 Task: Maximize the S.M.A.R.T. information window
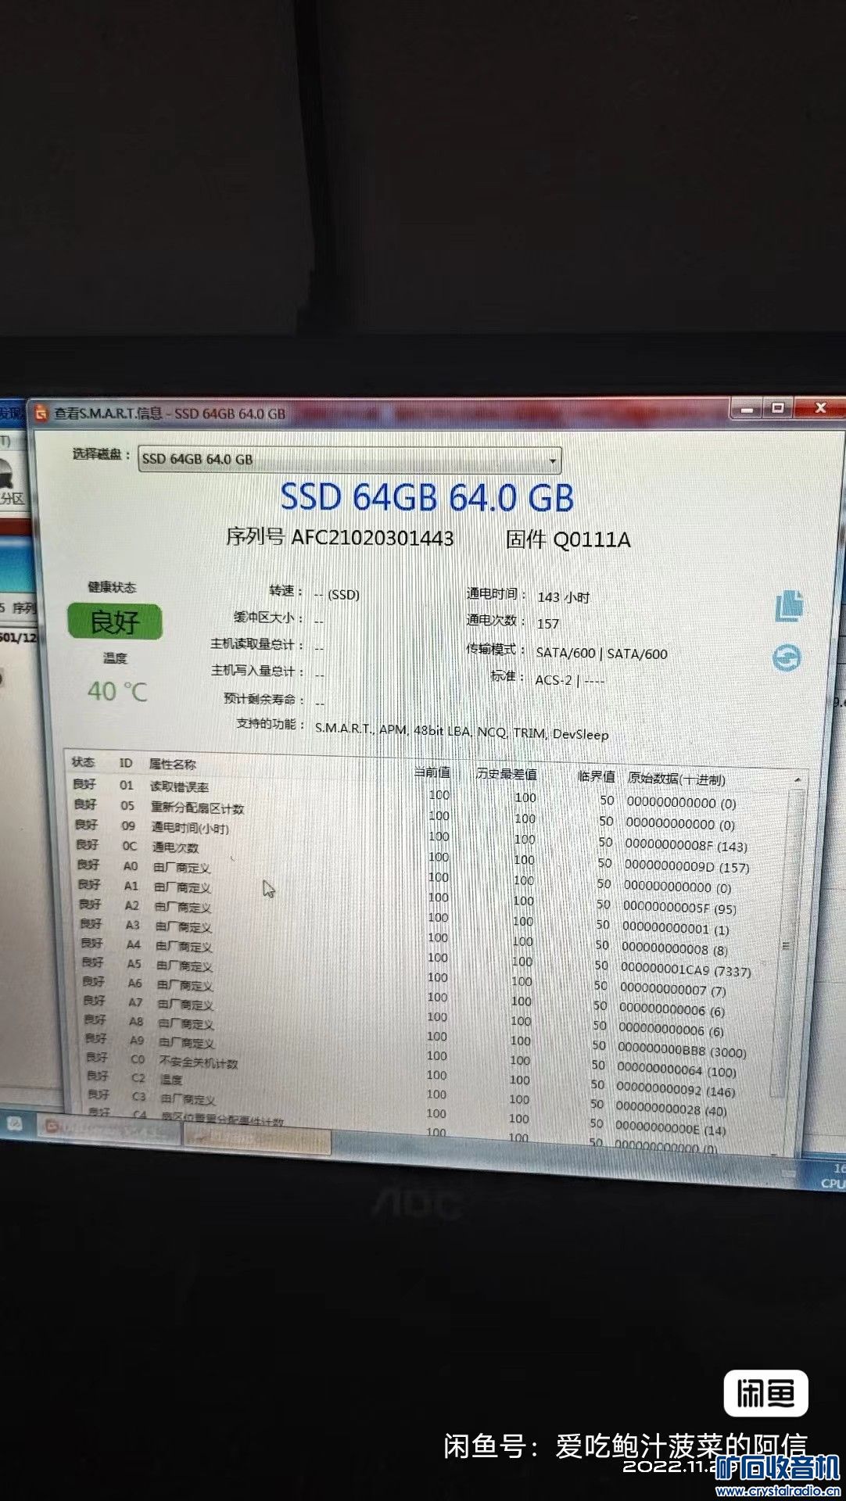[x=778, y=408]
